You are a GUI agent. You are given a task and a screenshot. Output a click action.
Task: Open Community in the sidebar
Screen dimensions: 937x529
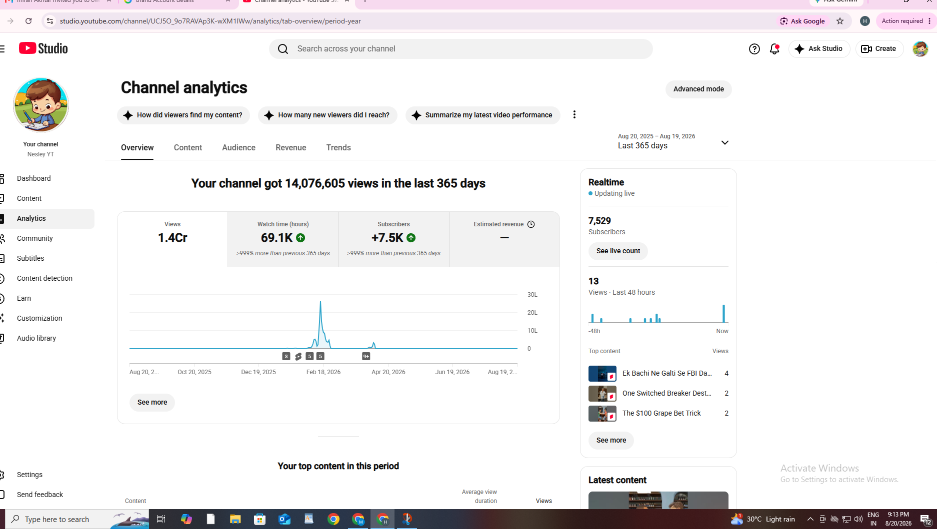click(x=47, y=238)
